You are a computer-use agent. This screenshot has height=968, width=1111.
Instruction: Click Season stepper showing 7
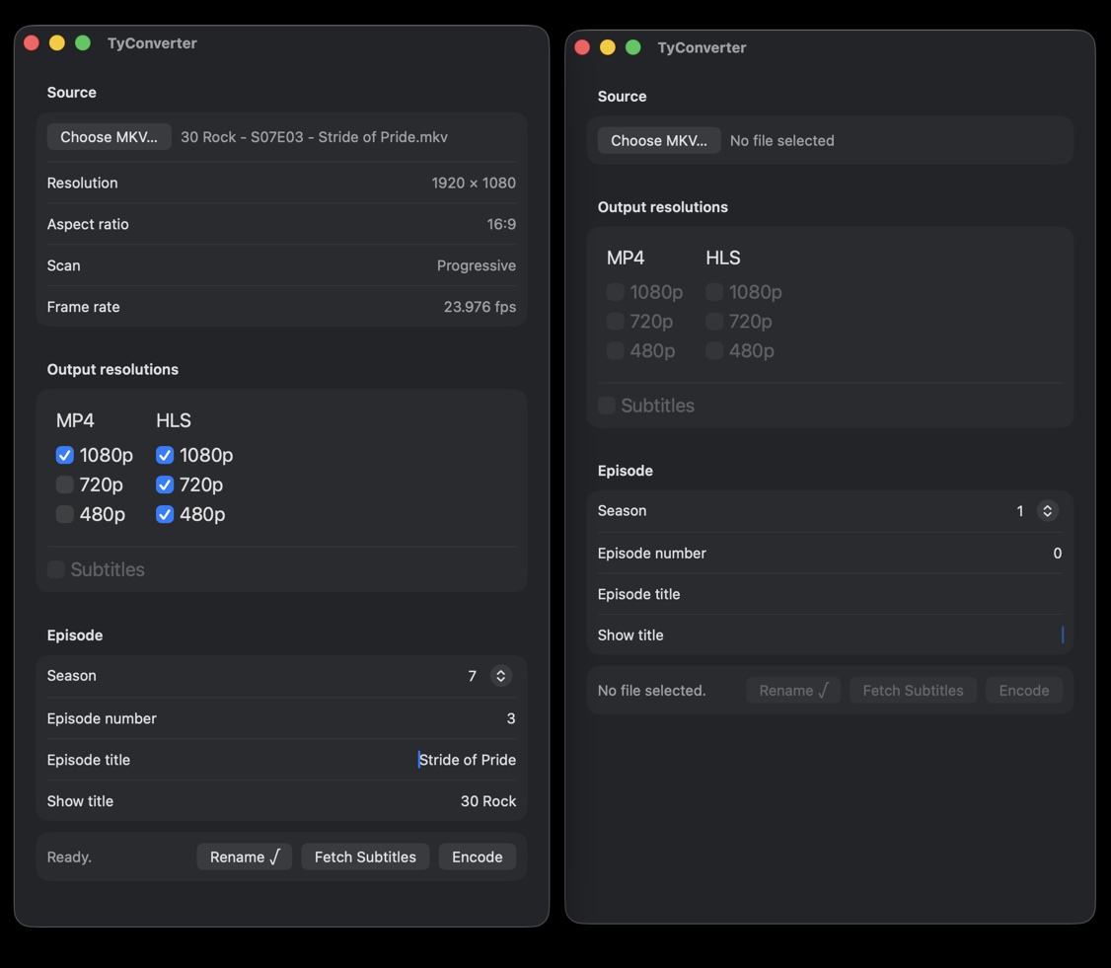(x=500, y=676)
